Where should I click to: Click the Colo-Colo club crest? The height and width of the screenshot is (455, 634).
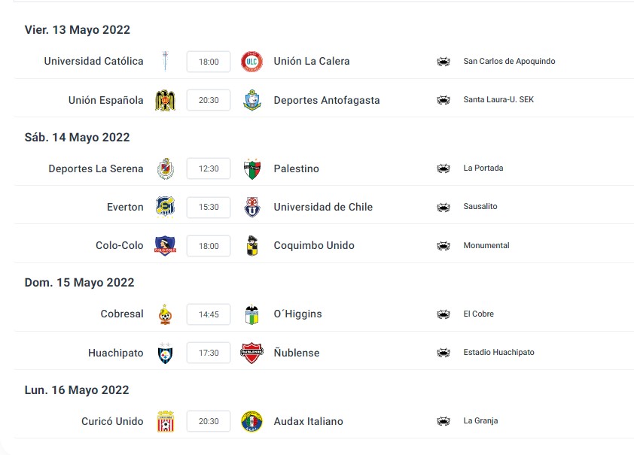coord(166,246)
